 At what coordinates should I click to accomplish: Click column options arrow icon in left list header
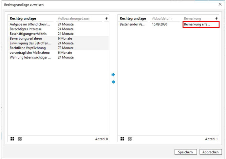point(106,18)
